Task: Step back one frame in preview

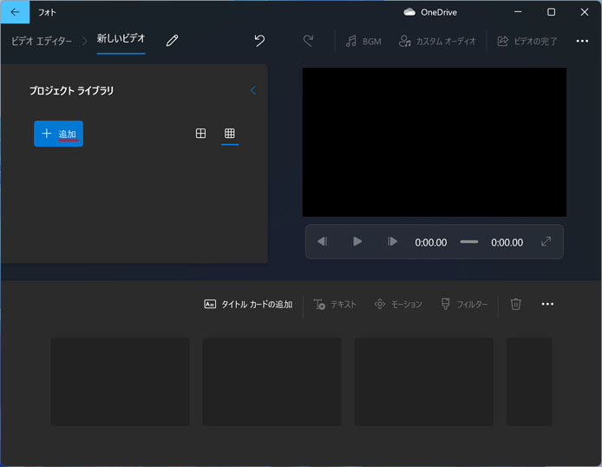Action: tap(322, 241)
